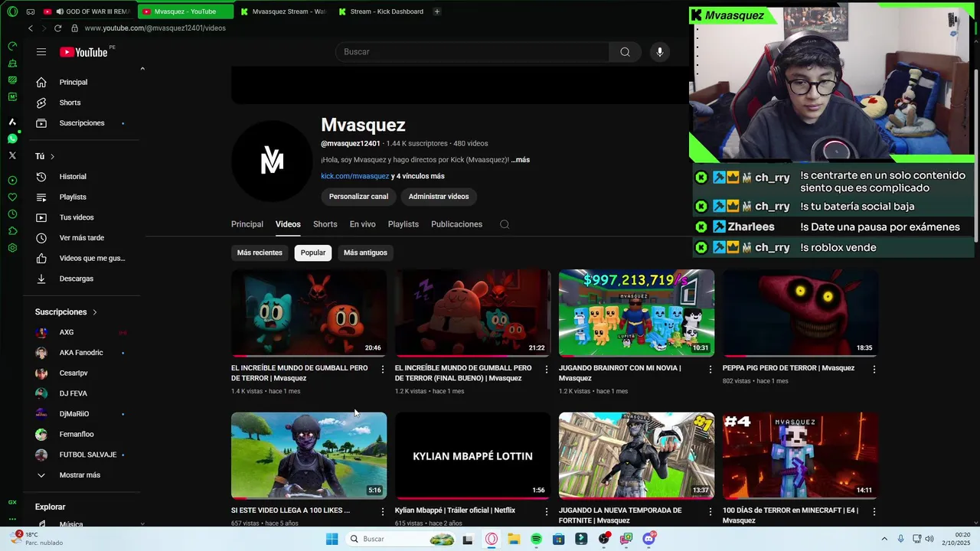Image resolution: width=980 pixels, height=551 pixels.
Task: Search within channel magnifier icon
Action: 505,224
